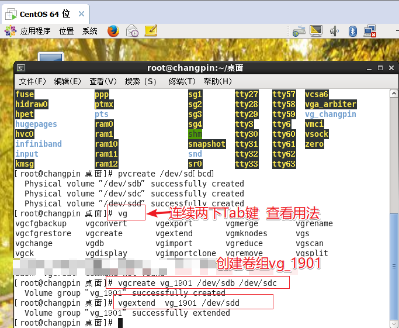Launch the Evolution mail icon
This screenshot has width=399, height=328.
[x=132, y=31]
